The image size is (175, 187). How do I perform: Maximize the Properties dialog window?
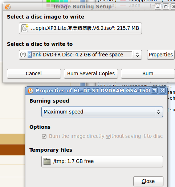[154, 91]
